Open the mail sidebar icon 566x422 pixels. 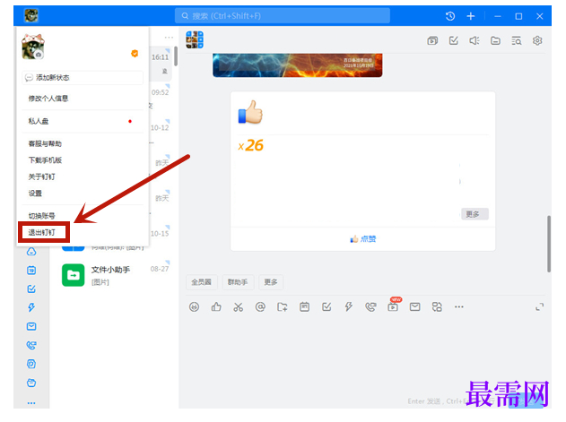pyautogui.click(x=31, y=326)
